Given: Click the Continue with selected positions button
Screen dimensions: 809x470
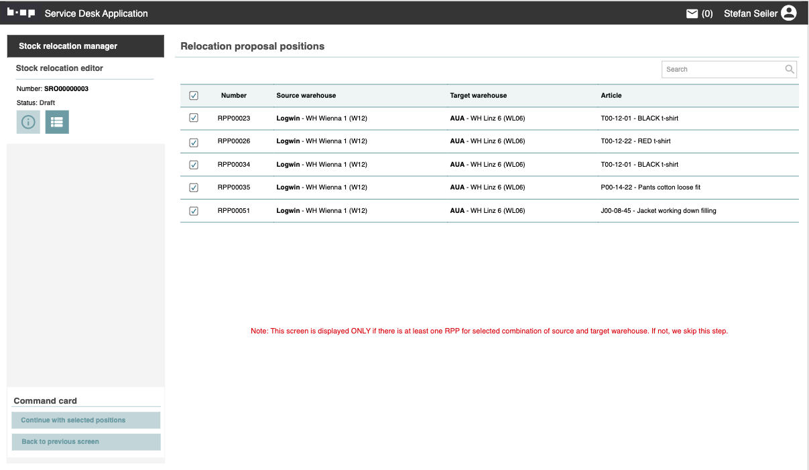Looking at the screenshot, I should [x=86, y=420].
